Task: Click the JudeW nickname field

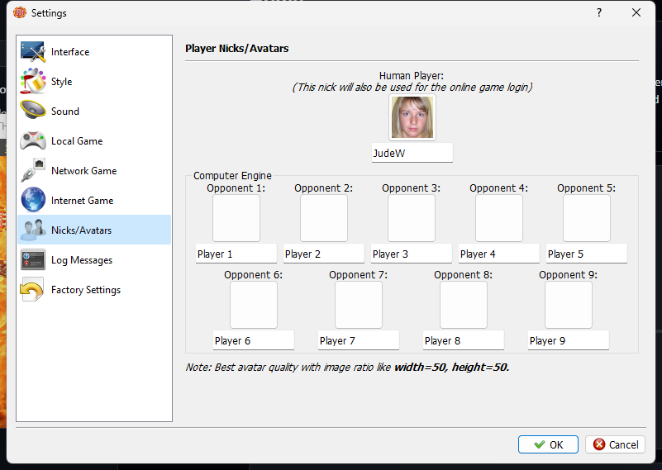Action: pos(412,154)
